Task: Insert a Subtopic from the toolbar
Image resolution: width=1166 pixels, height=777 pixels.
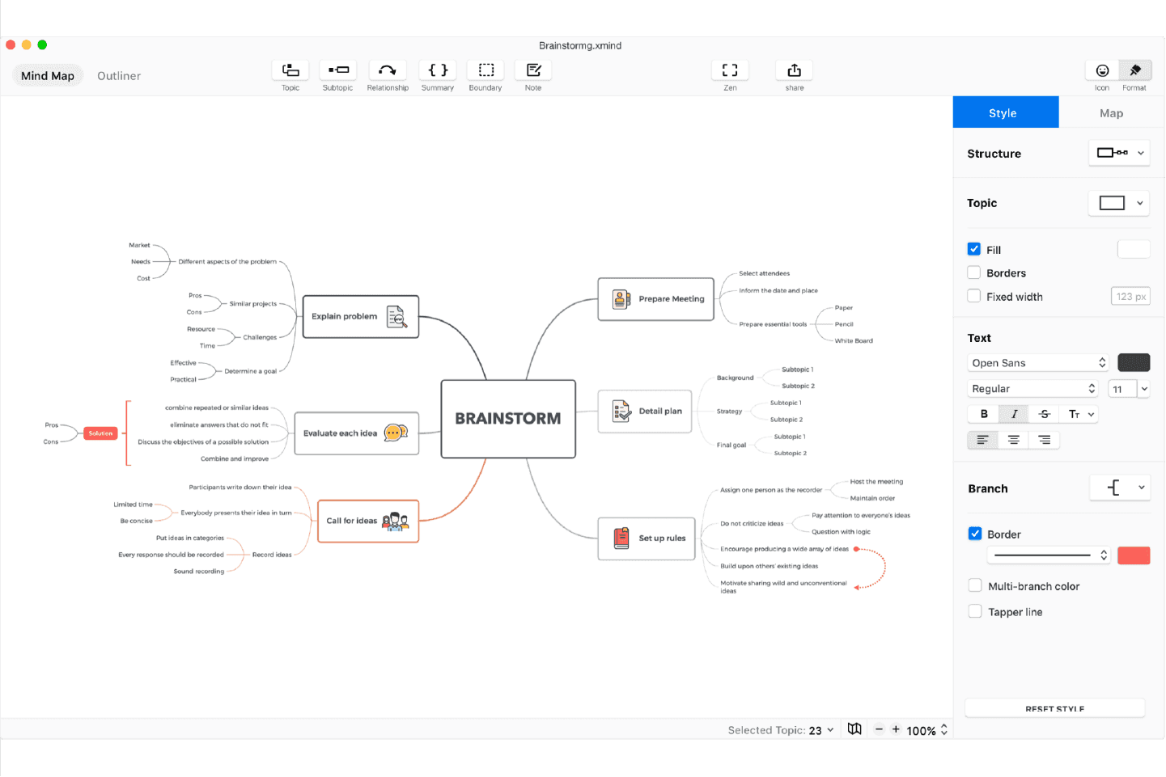Action: (337, 70)
